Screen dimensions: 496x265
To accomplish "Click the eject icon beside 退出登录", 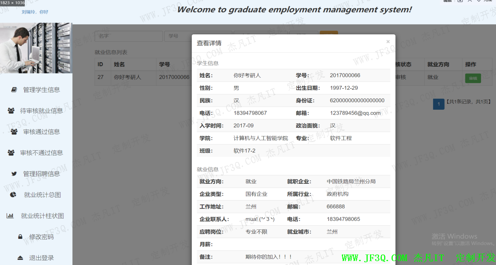I will click(20, 258).
